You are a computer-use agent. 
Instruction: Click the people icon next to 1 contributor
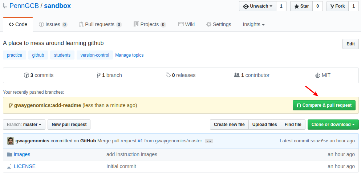pos(237,75)
